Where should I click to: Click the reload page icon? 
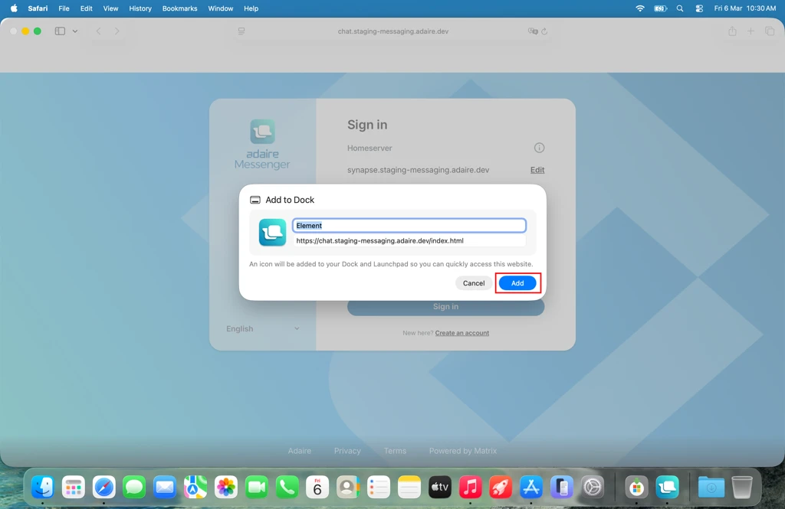[544, 31]
